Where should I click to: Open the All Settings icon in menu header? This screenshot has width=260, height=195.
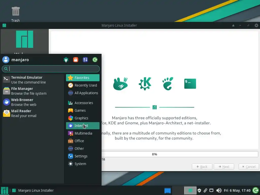66,60
